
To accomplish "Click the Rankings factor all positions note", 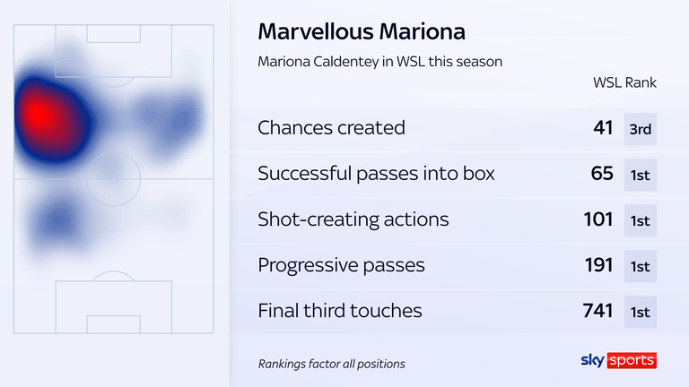I will 331,364.
